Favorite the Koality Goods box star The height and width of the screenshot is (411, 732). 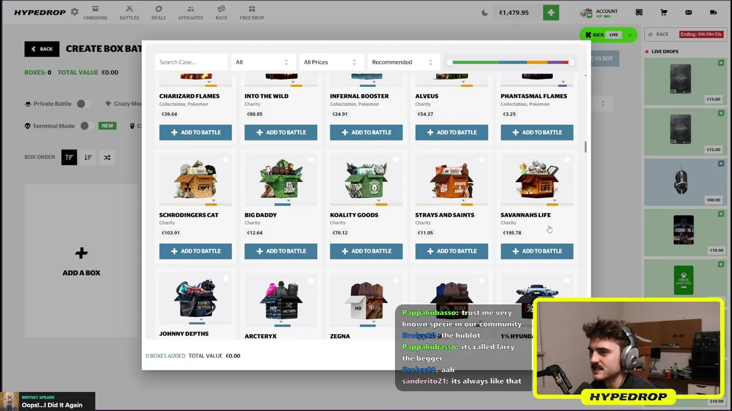pyautogui.click(x=396, y=160)
